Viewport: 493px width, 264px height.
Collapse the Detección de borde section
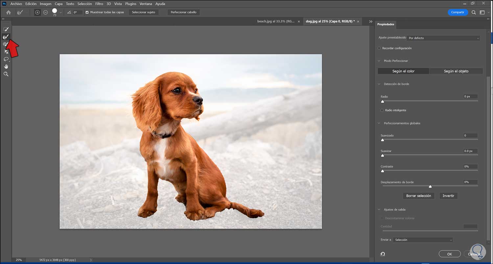[x=379, y=84]
